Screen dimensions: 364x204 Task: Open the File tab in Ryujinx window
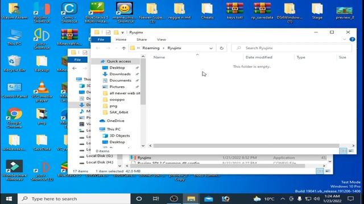101,40
